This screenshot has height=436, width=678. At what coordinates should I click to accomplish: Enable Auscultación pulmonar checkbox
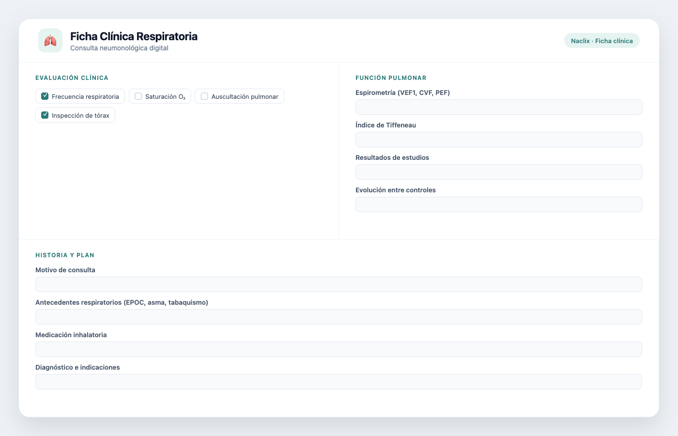[x=204, y=96]
